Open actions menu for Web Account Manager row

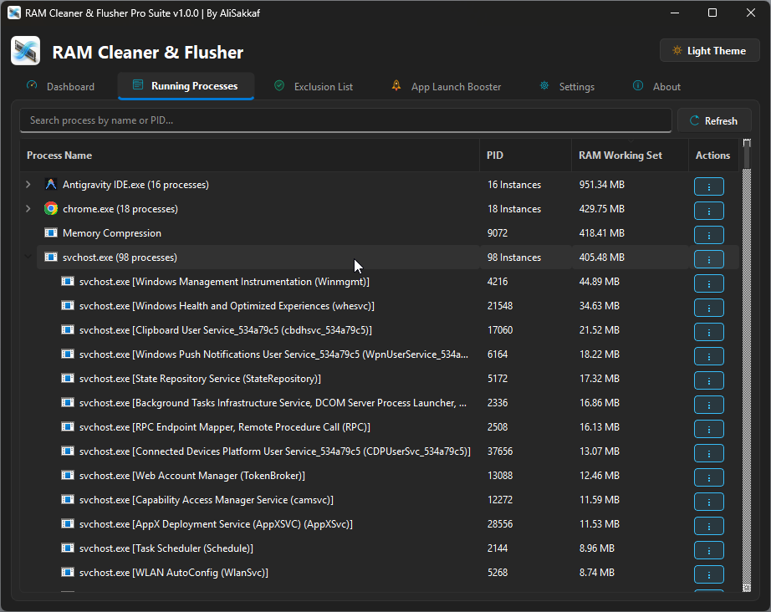pos(708,477)
